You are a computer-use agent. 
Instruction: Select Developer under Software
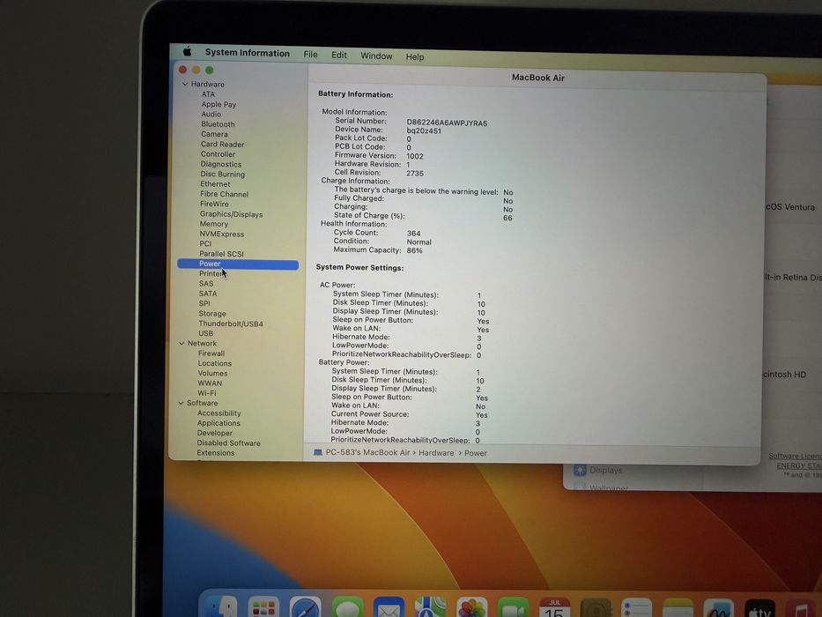[x=214, y=433]
